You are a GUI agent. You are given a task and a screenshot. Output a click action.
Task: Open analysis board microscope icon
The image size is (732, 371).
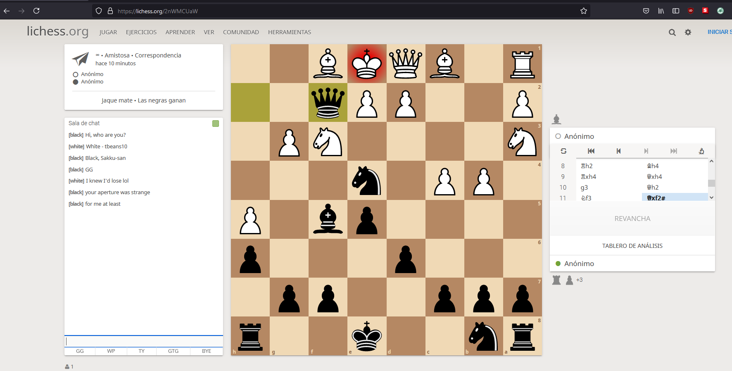[701, 151]
